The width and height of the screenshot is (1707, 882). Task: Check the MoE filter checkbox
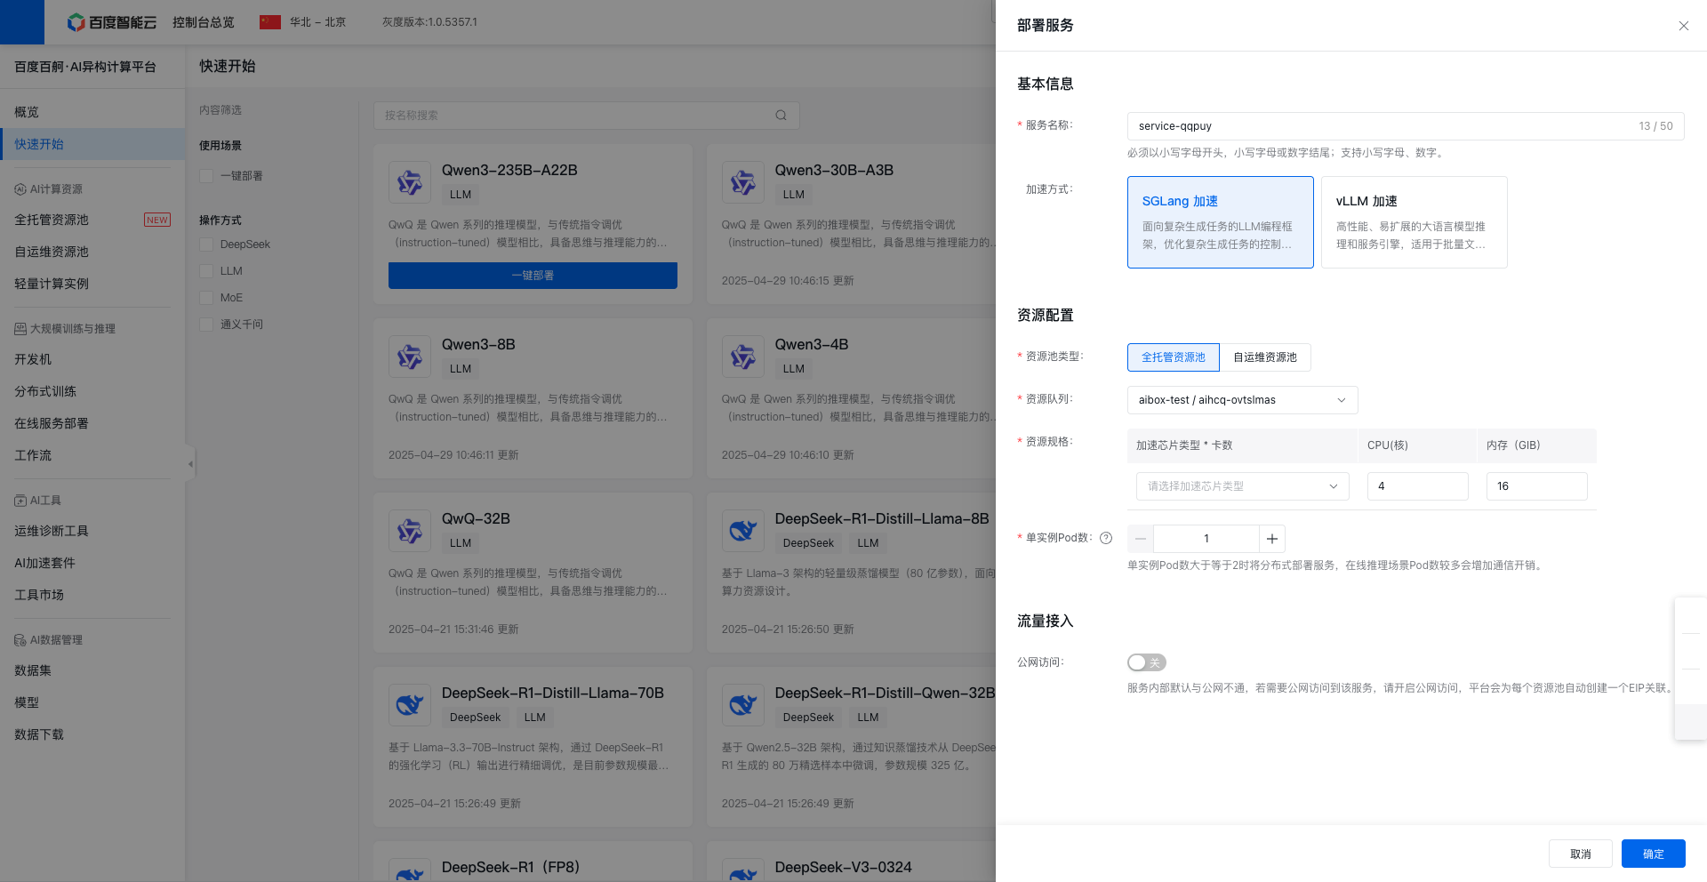206,298
